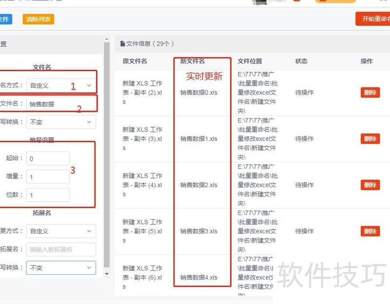
Task: Remove the 销售数据2.xls file from list
Action: click(x=370, y=185)
